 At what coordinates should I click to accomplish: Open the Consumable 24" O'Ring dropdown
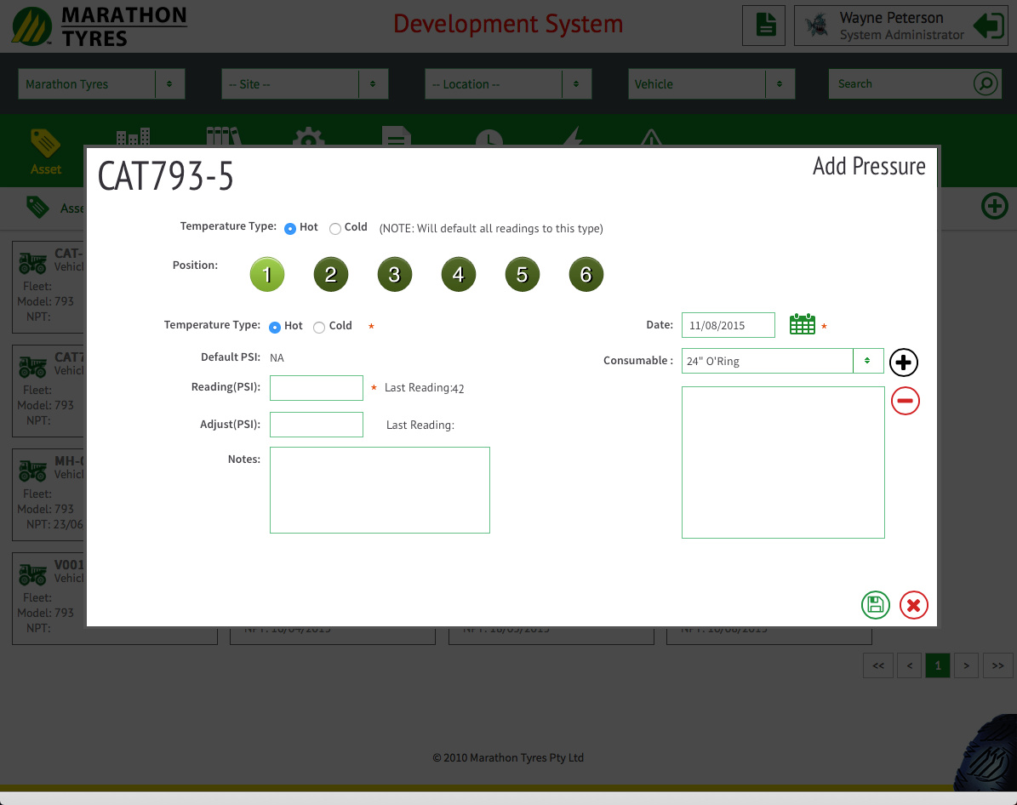(x=782, y=361)
